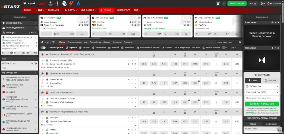The image size is (284, 134).
Task: Favorite Ляонин Шэнцзин match star in list
Action: point(42,102)
